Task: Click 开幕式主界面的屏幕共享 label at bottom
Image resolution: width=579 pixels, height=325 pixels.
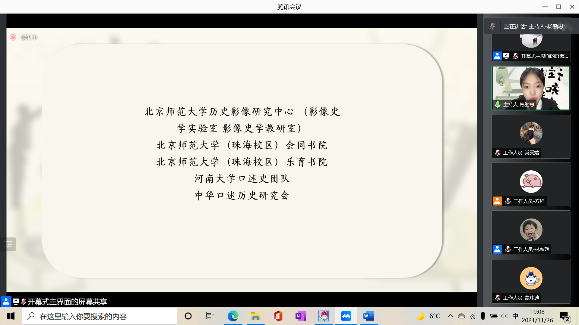Action: 67,302
